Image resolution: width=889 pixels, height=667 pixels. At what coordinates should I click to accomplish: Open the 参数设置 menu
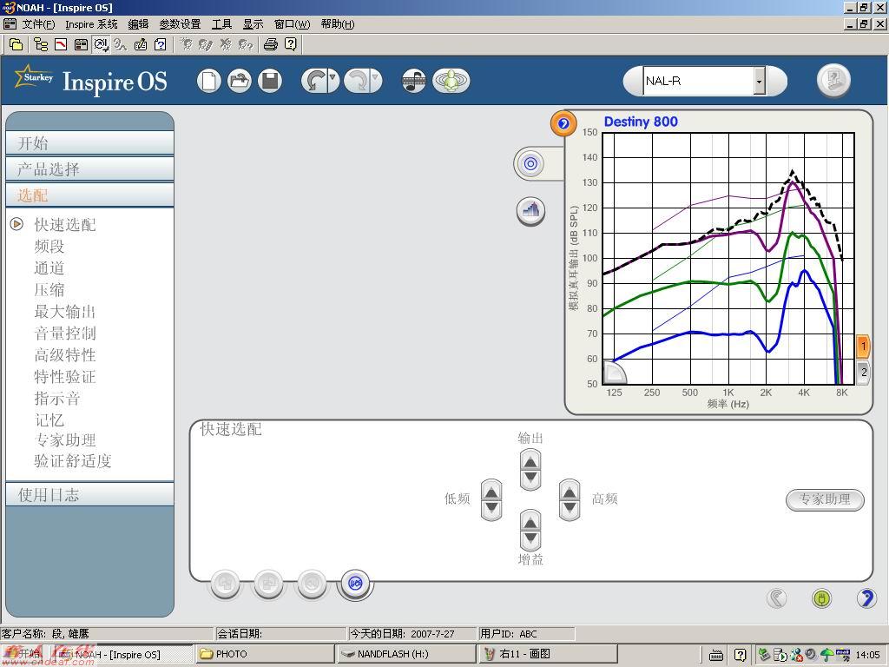click(181, 24)
